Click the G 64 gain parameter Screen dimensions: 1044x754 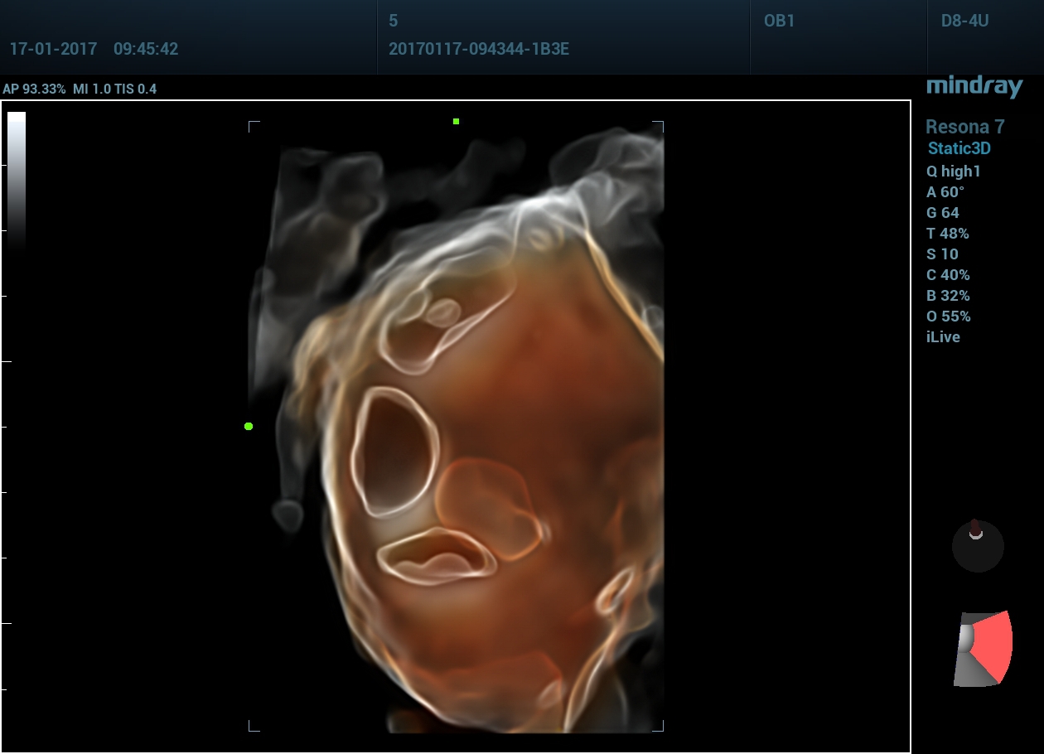pyautogui.click(x=943, y=213)
